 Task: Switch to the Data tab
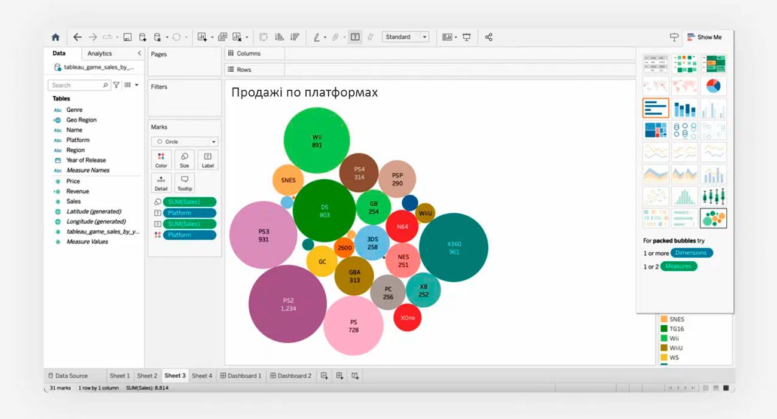59,53
